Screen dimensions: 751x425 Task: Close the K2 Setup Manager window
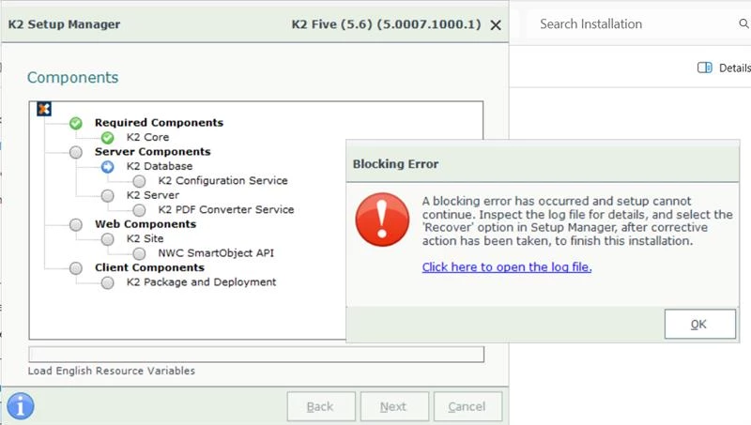click(x=496, y=25)
